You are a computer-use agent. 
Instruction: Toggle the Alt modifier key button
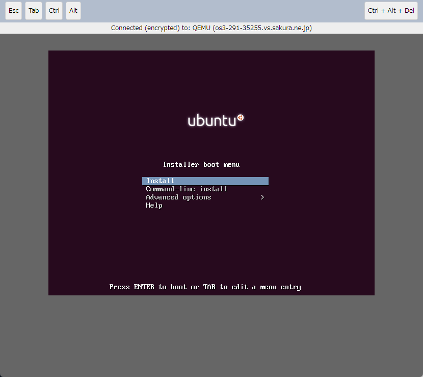[73, 11]
